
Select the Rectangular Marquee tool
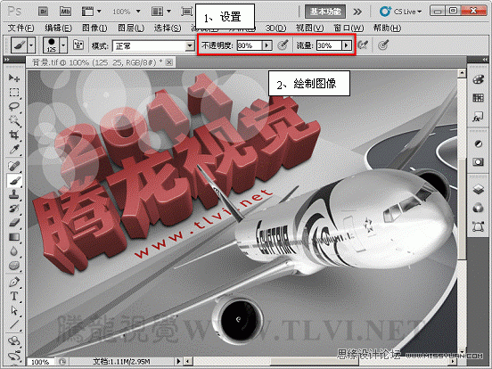point(14,93)
